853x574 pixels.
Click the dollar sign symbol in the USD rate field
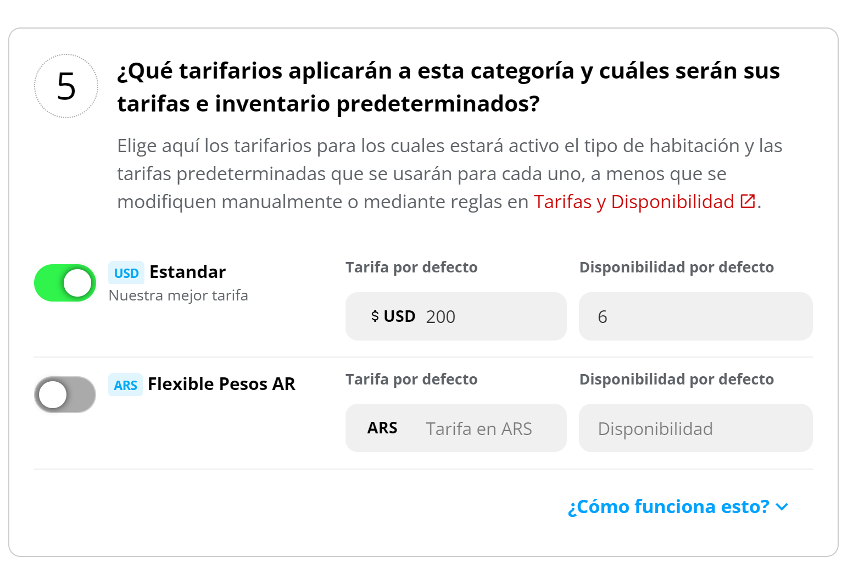click(375, 316)
